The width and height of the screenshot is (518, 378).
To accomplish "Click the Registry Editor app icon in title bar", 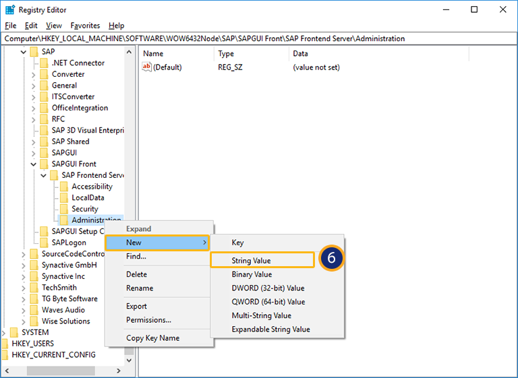I will click(9, 10).
